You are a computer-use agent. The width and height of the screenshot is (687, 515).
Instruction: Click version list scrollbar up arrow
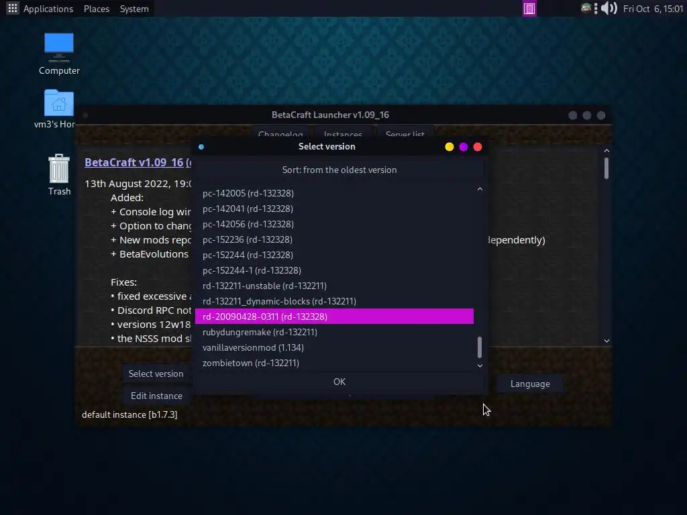pos(480,189)
